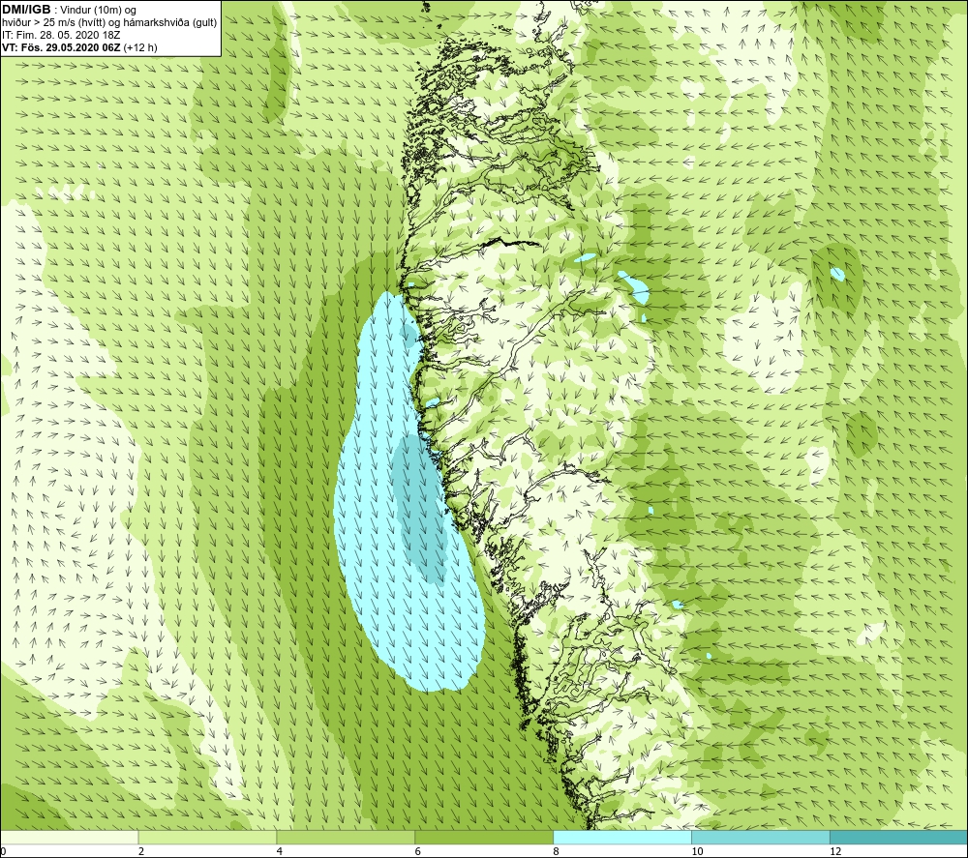Click the 'DMI/IGB : Vindur (10m) og' title line

click(69, 10)
